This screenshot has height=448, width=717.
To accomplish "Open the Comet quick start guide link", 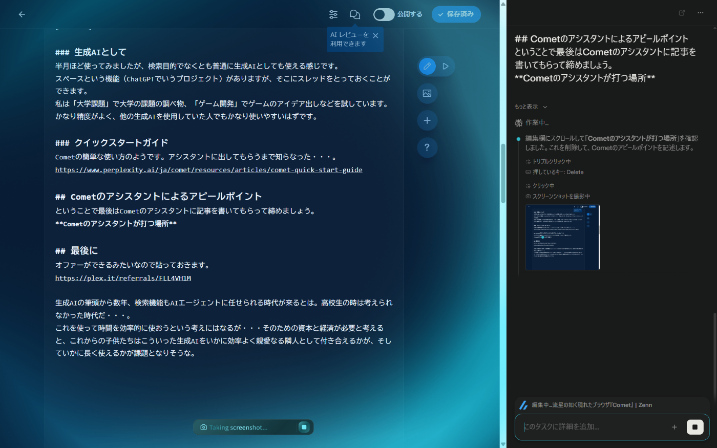I will click(209, 170).
